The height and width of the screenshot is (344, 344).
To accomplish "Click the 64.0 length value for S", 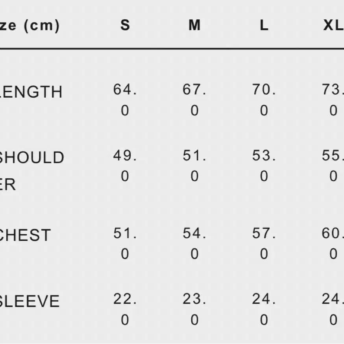I will tap(125, 100).
